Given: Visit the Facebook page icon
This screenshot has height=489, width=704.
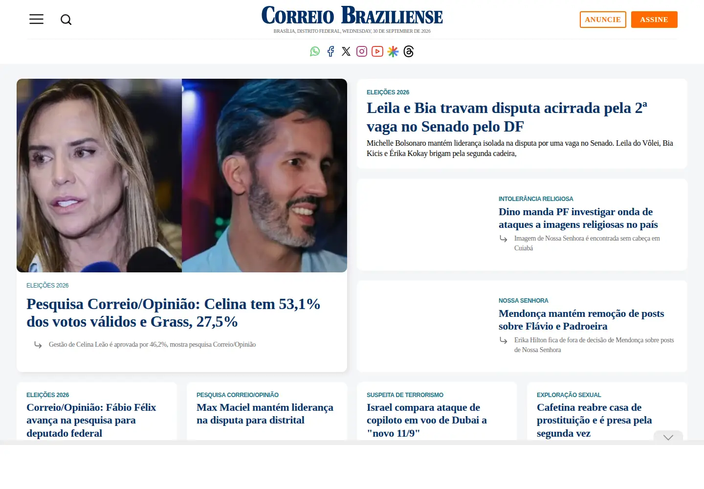Looking at the screenshot, I should [330, 51].
